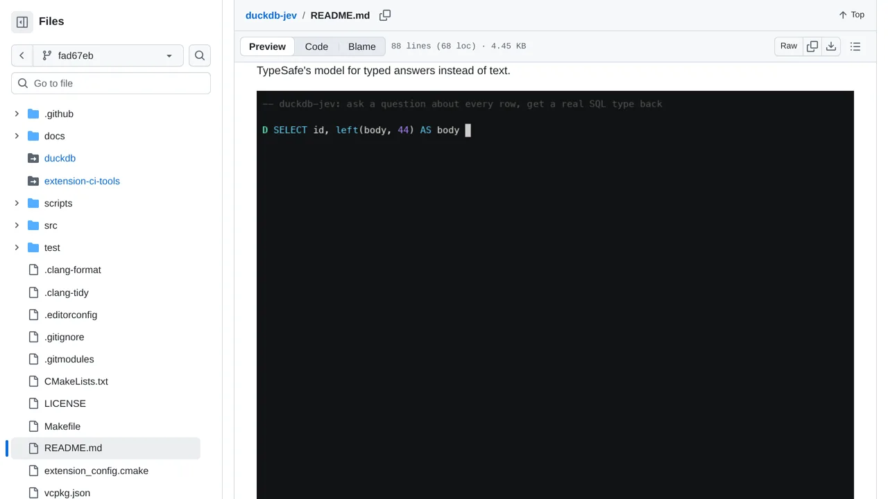Screen dimensions: 888x499
Task: Click the terminal demo animation
Action: tap(555, 295)
